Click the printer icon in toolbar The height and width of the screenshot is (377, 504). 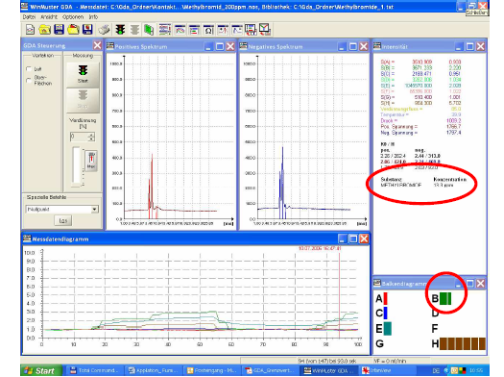[x=104, y=30]
